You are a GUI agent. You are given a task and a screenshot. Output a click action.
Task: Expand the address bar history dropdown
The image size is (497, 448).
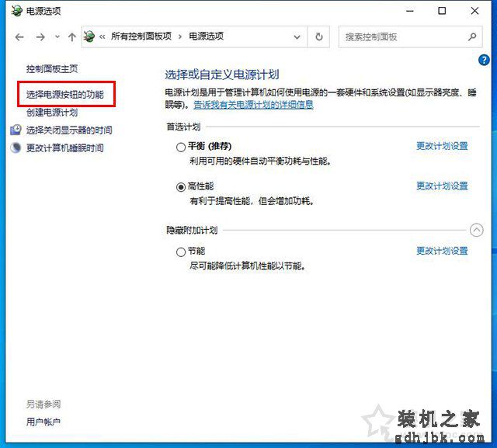tap(297, 37)
